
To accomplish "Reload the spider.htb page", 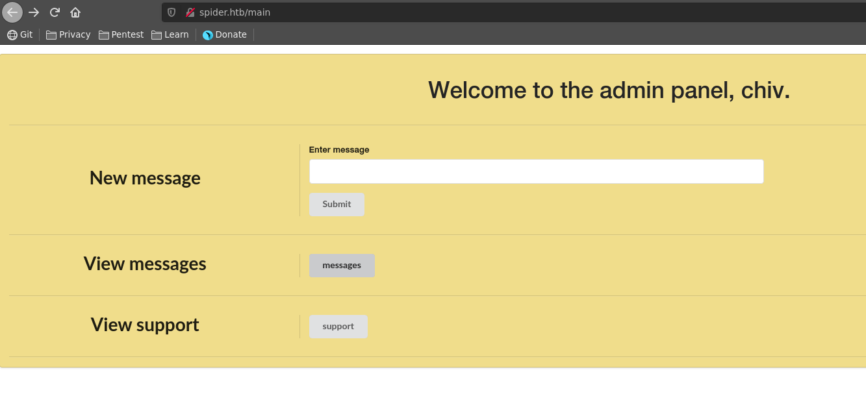I will [x=55, y=12].
